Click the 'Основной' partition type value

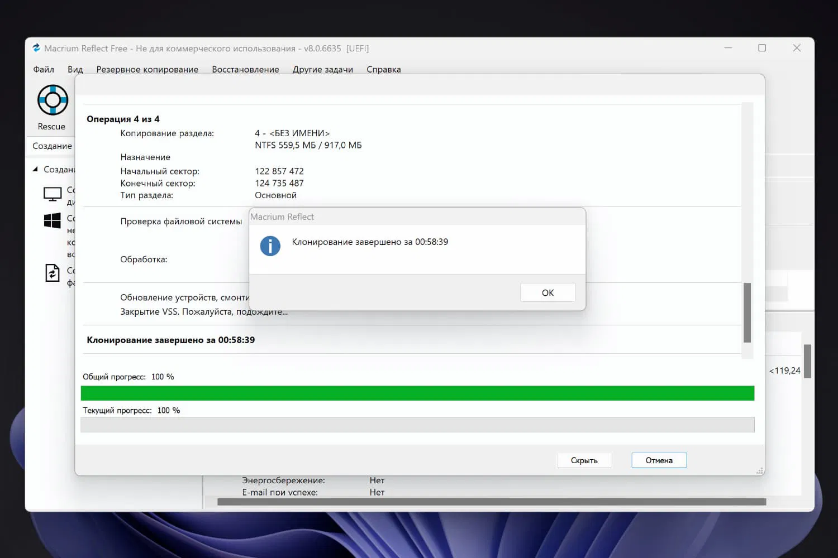click(x=275, y=195)
